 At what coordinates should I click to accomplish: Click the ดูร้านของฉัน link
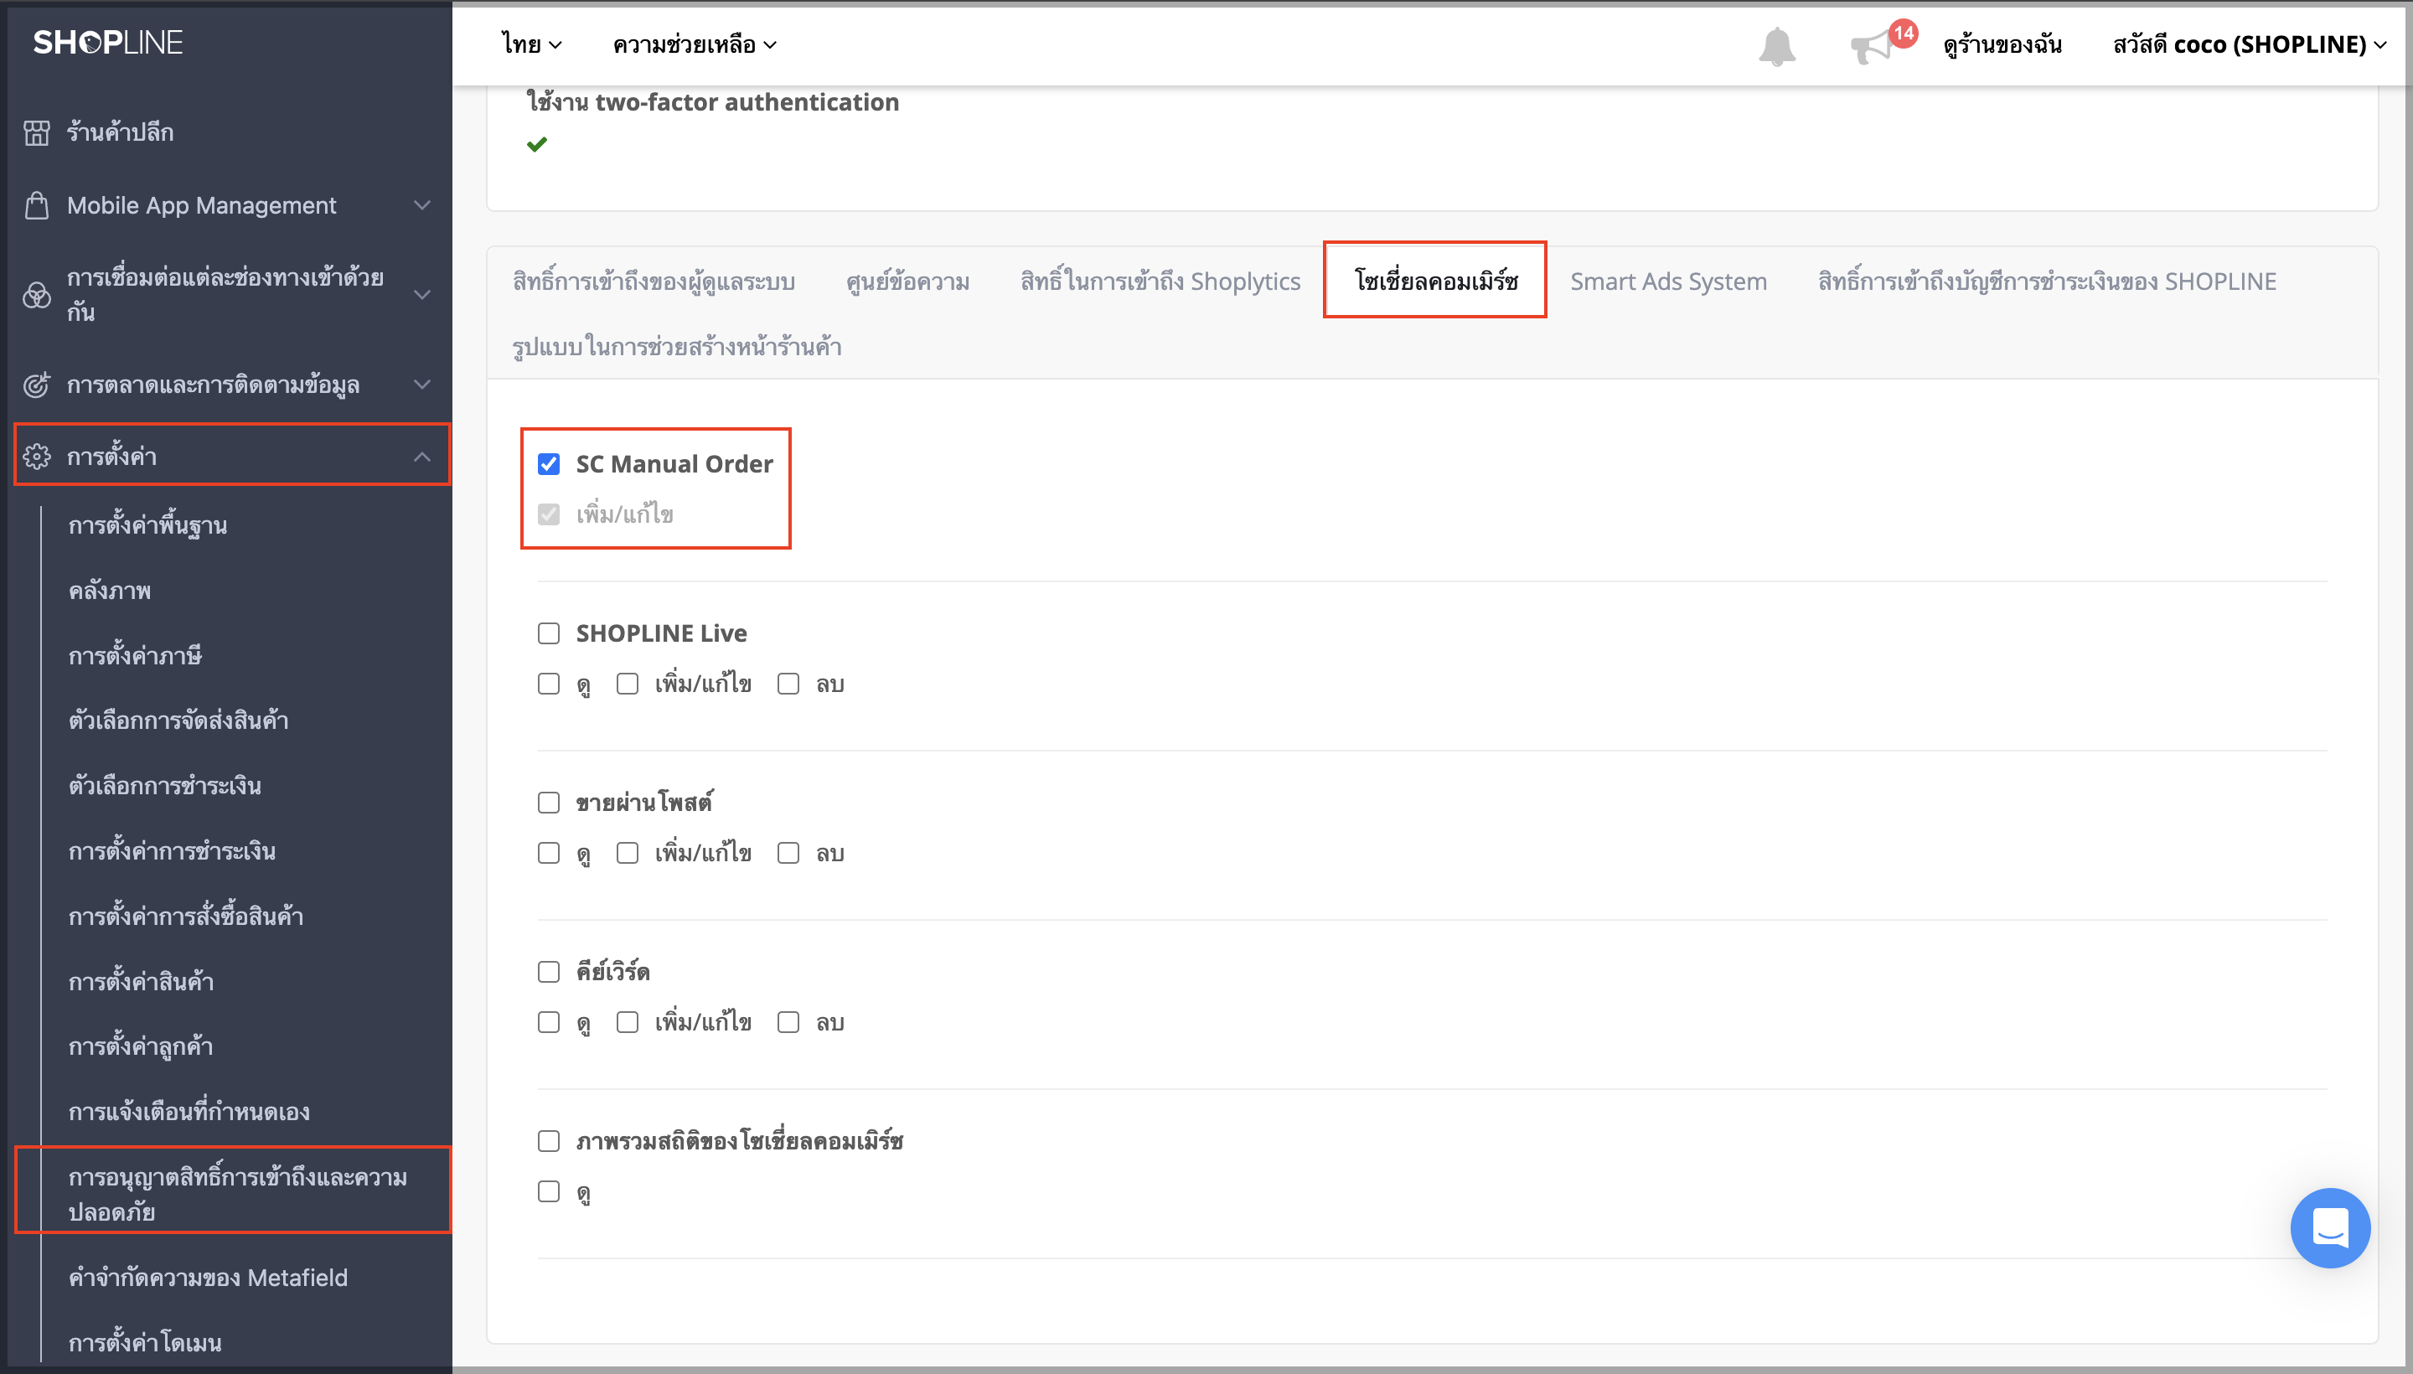tap(2002, 44)
